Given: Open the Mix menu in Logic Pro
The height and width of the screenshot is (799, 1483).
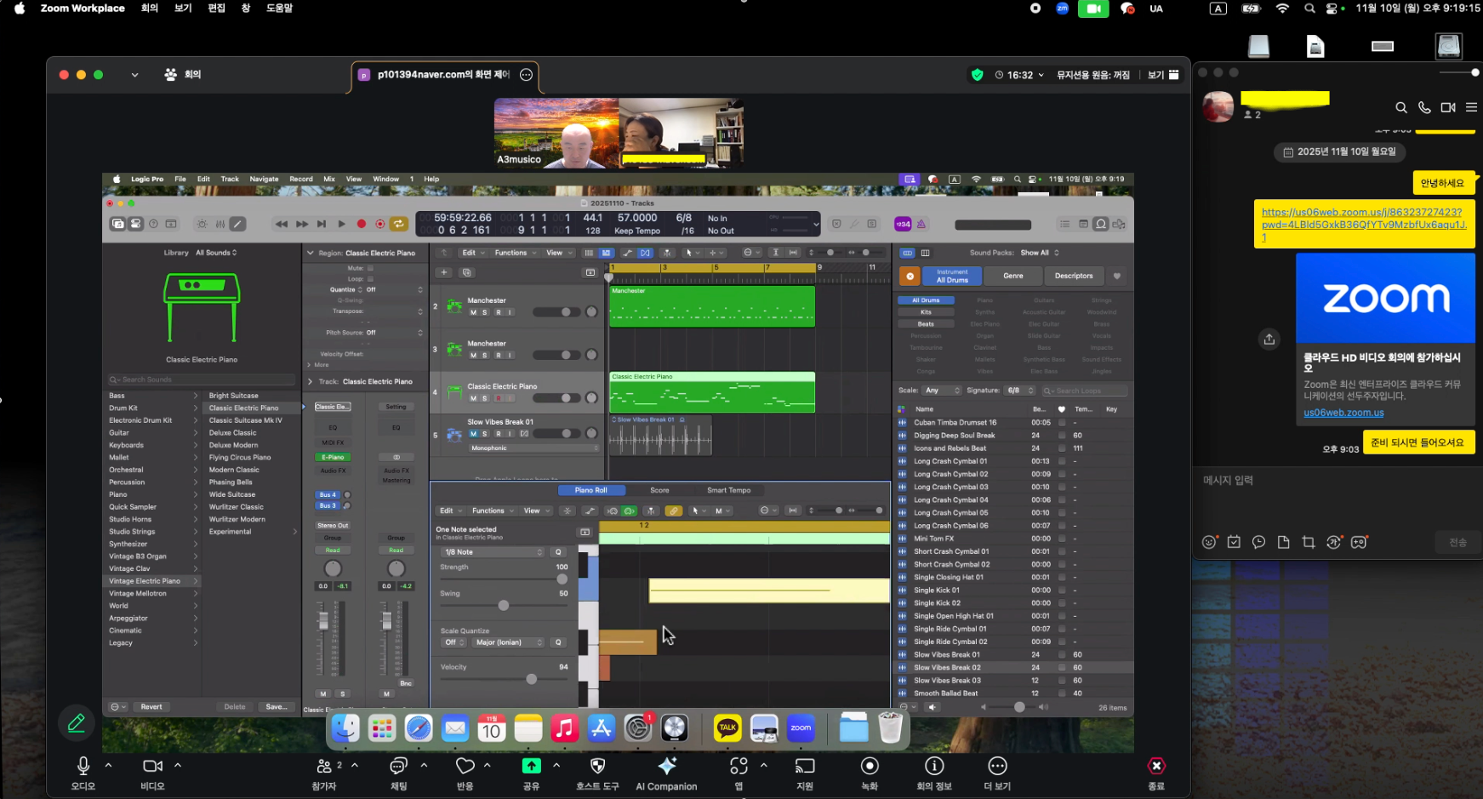Looking at the screenshot, I should click(329, 180).
